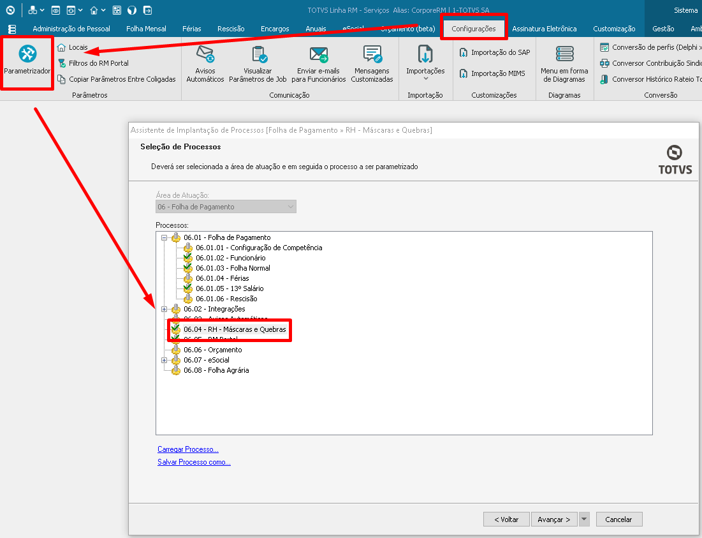
Task: Click the Avançar button
Action: click(554, 519)
